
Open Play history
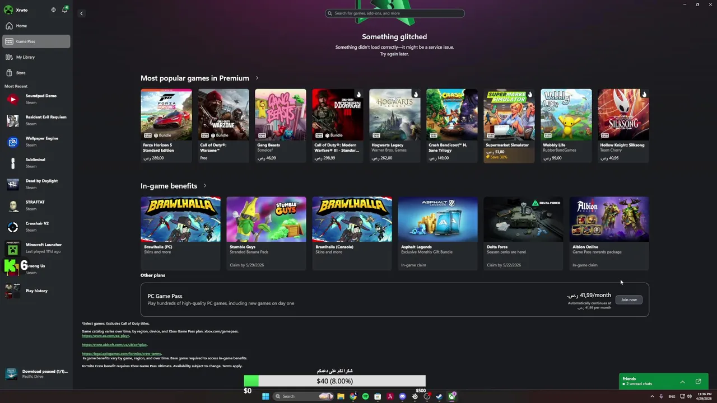[36, 291]
